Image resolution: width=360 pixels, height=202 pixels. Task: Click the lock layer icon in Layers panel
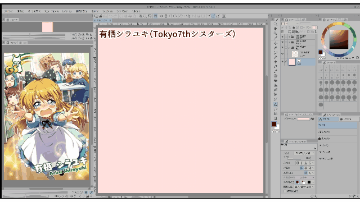tap(294, 27)
